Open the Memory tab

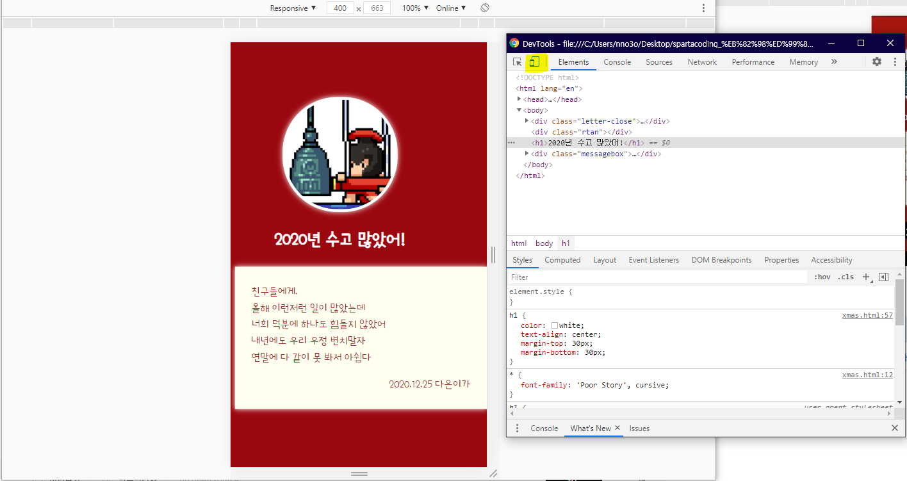coord(803,62)
